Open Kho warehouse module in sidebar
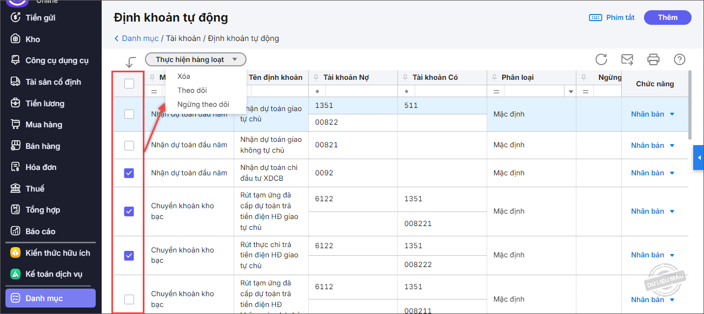The width and height of the screenshot is (704, 314). coord(32,39)
